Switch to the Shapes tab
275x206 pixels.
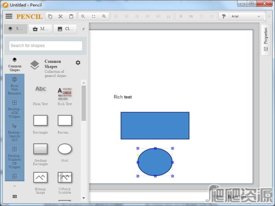15,29
